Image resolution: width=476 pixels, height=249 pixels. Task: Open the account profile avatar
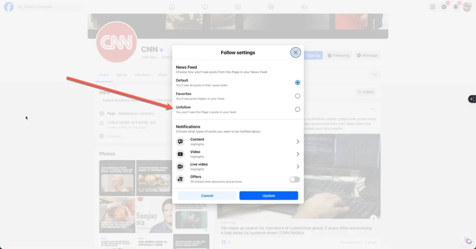pos(467,6)
